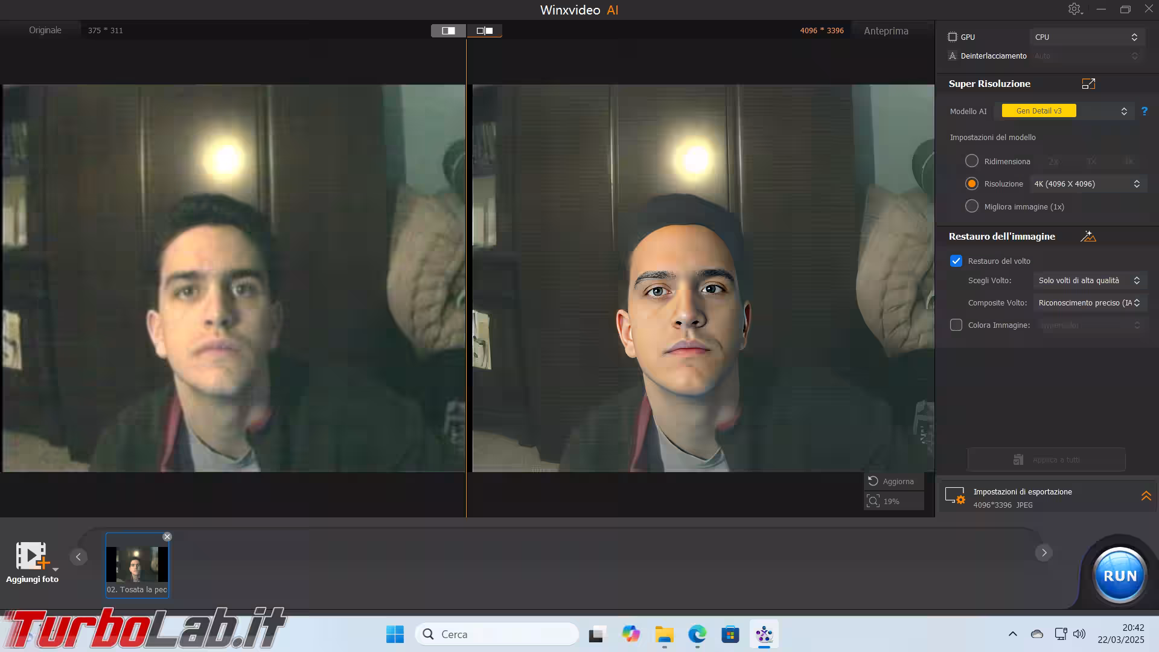Screen dimensions: 1159x652
Task: Select Migliora immagine (1x) option
Action: coord(971,206)
